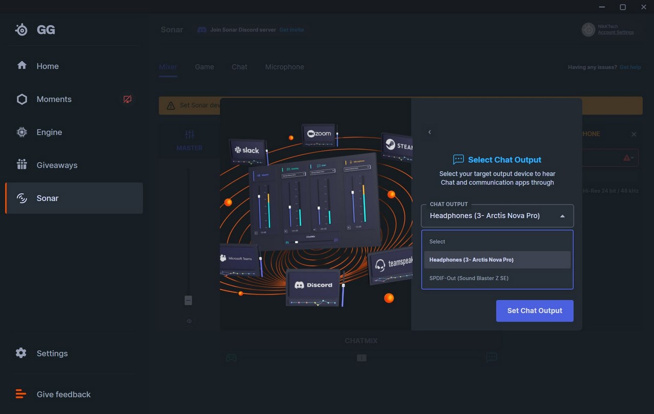
Task: Choose Headphones (3- Arctis Nova Pro) option
Action: [497, 260]
